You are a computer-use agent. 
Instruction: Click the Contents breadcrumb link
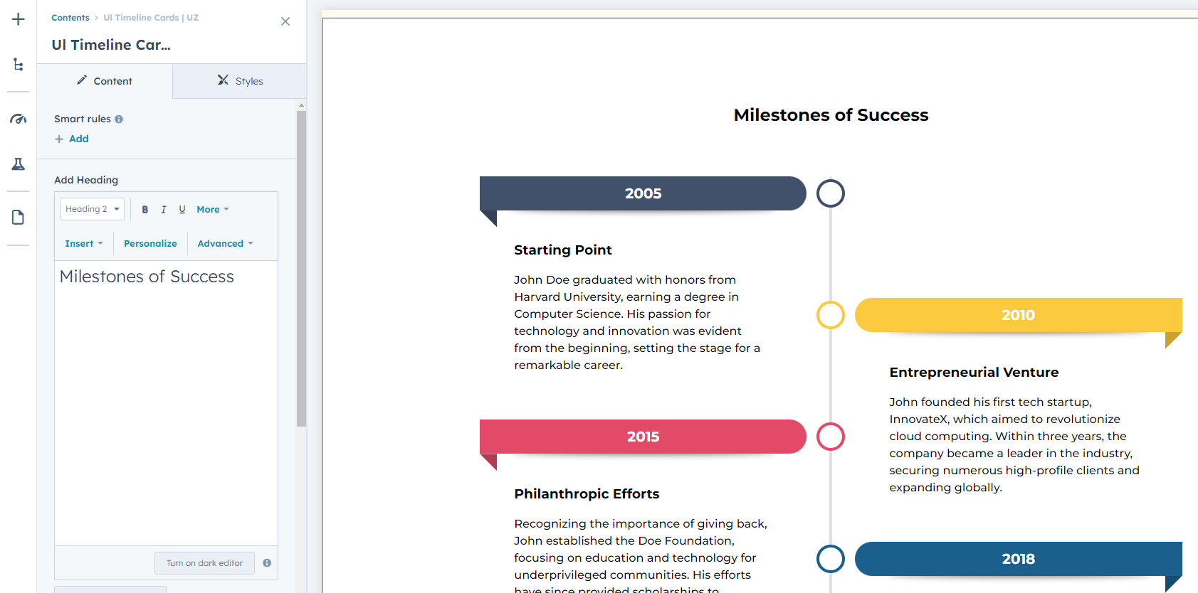coord(70,18)
